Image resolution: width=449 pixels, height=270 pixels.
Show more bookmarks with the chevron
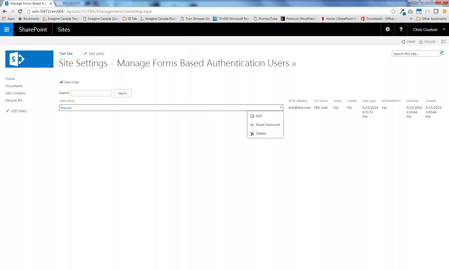411,19
